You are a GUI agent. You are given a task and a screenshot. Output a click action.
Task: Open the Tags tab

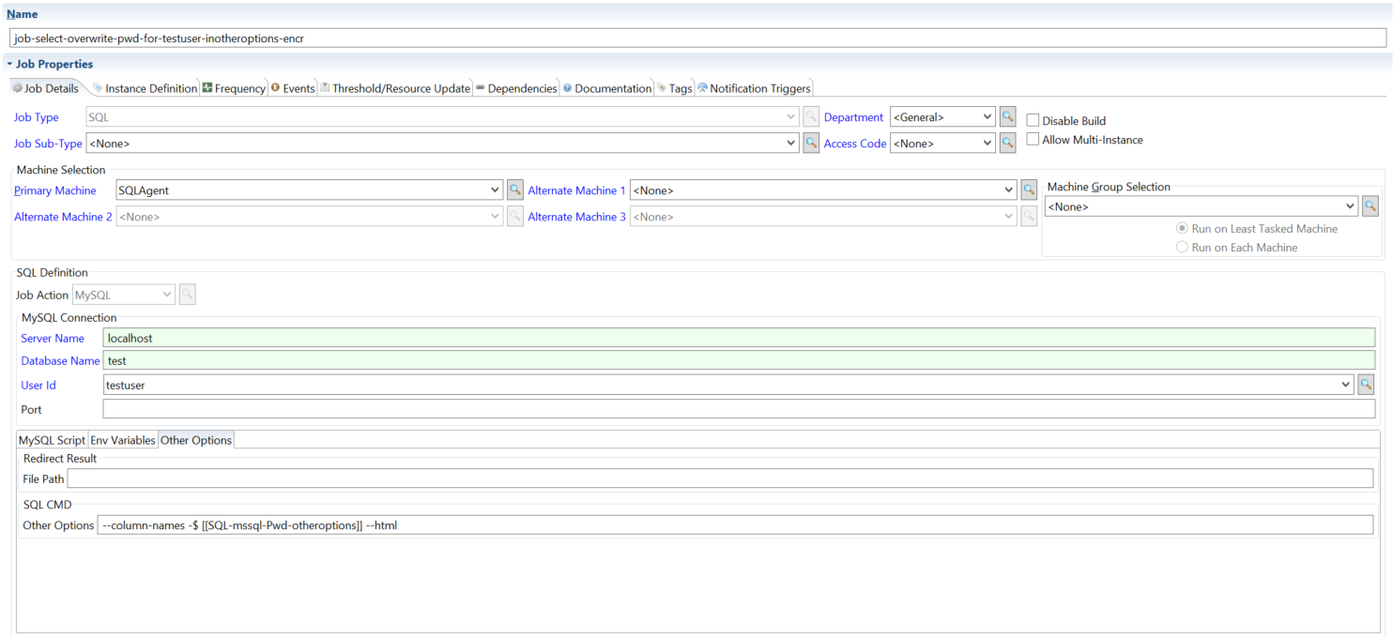(675, 88)
